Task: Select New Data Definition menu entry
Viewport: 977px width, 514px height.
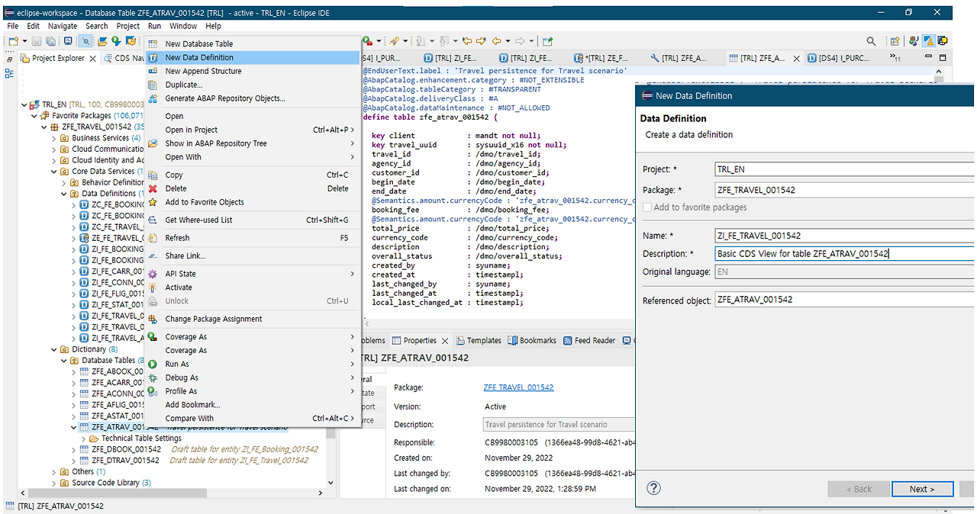Action: coord(199,58)
